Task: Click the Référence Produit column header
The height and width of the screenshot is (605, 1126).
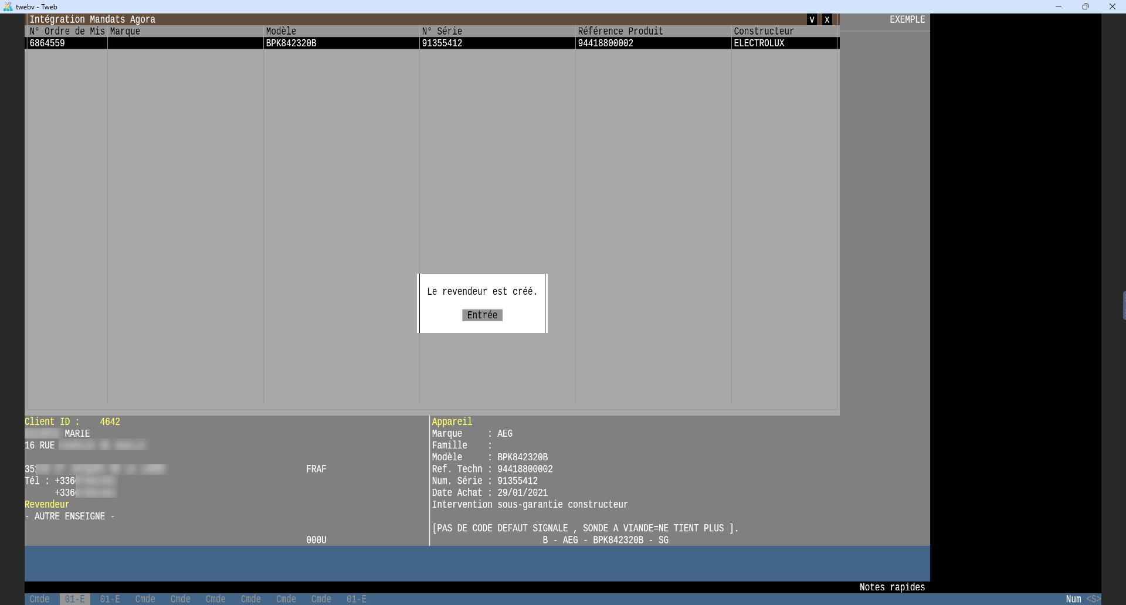Action: pyautogui.click(x=620, y=31)
